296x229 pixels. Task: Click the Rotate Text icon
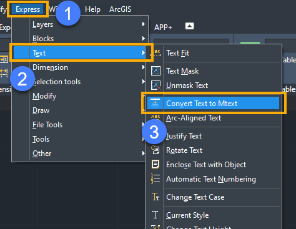(x=155, y=150)
